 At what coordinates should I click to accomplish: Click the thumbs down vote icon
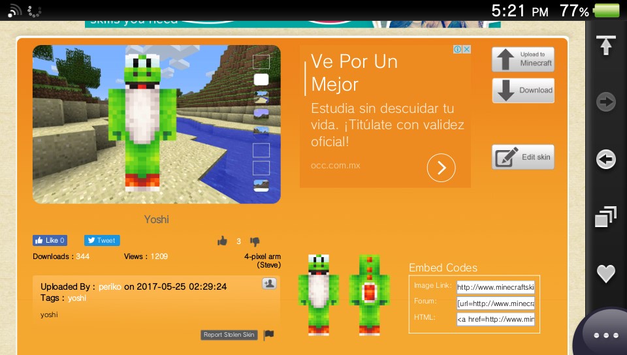(x=255, y=241)
